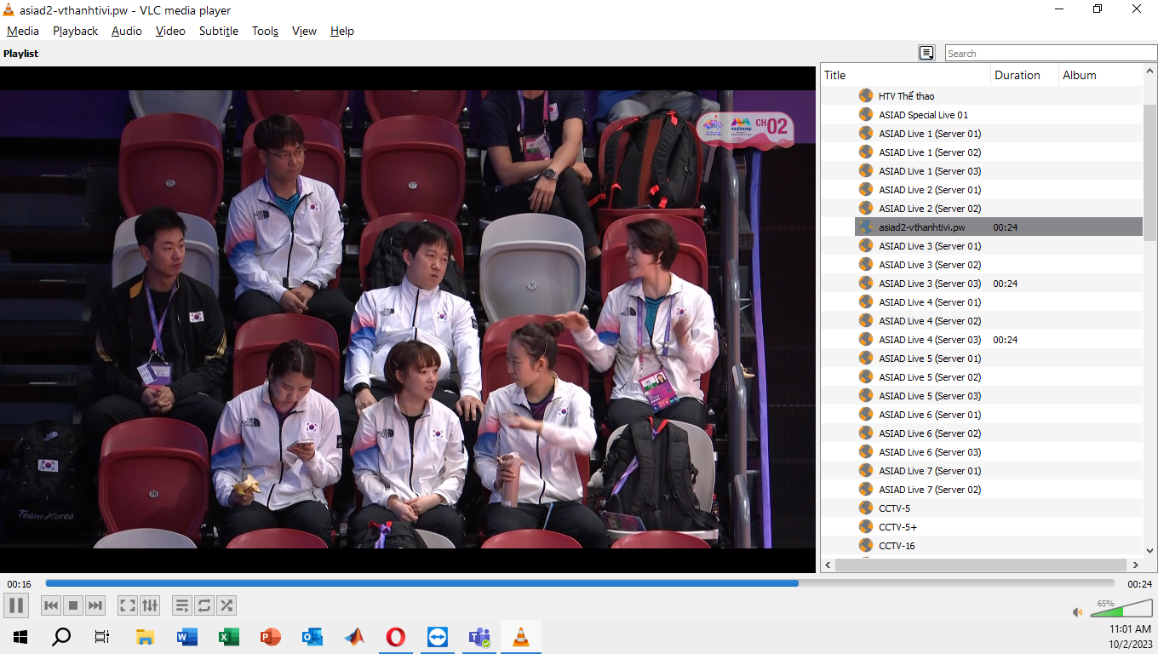The height and width of the screenshot is (654, 1158).
Task: Open Windows taskbar search
Action: pos(61,637)
